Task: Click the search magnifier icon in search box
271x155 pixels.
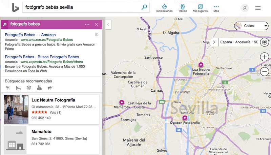Action: 144,7
